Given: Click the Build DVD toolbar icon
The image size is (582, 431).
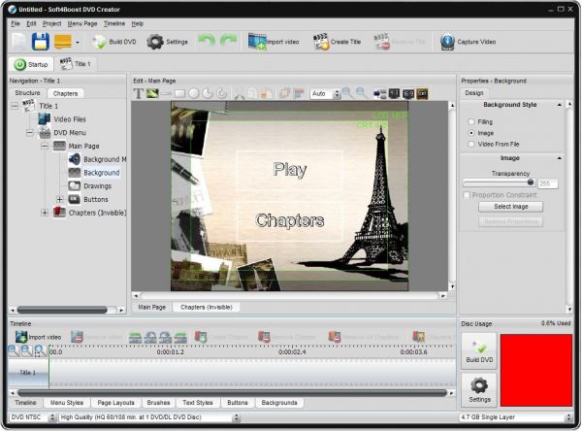Looking at the screenshot, I should click(114, 42).
